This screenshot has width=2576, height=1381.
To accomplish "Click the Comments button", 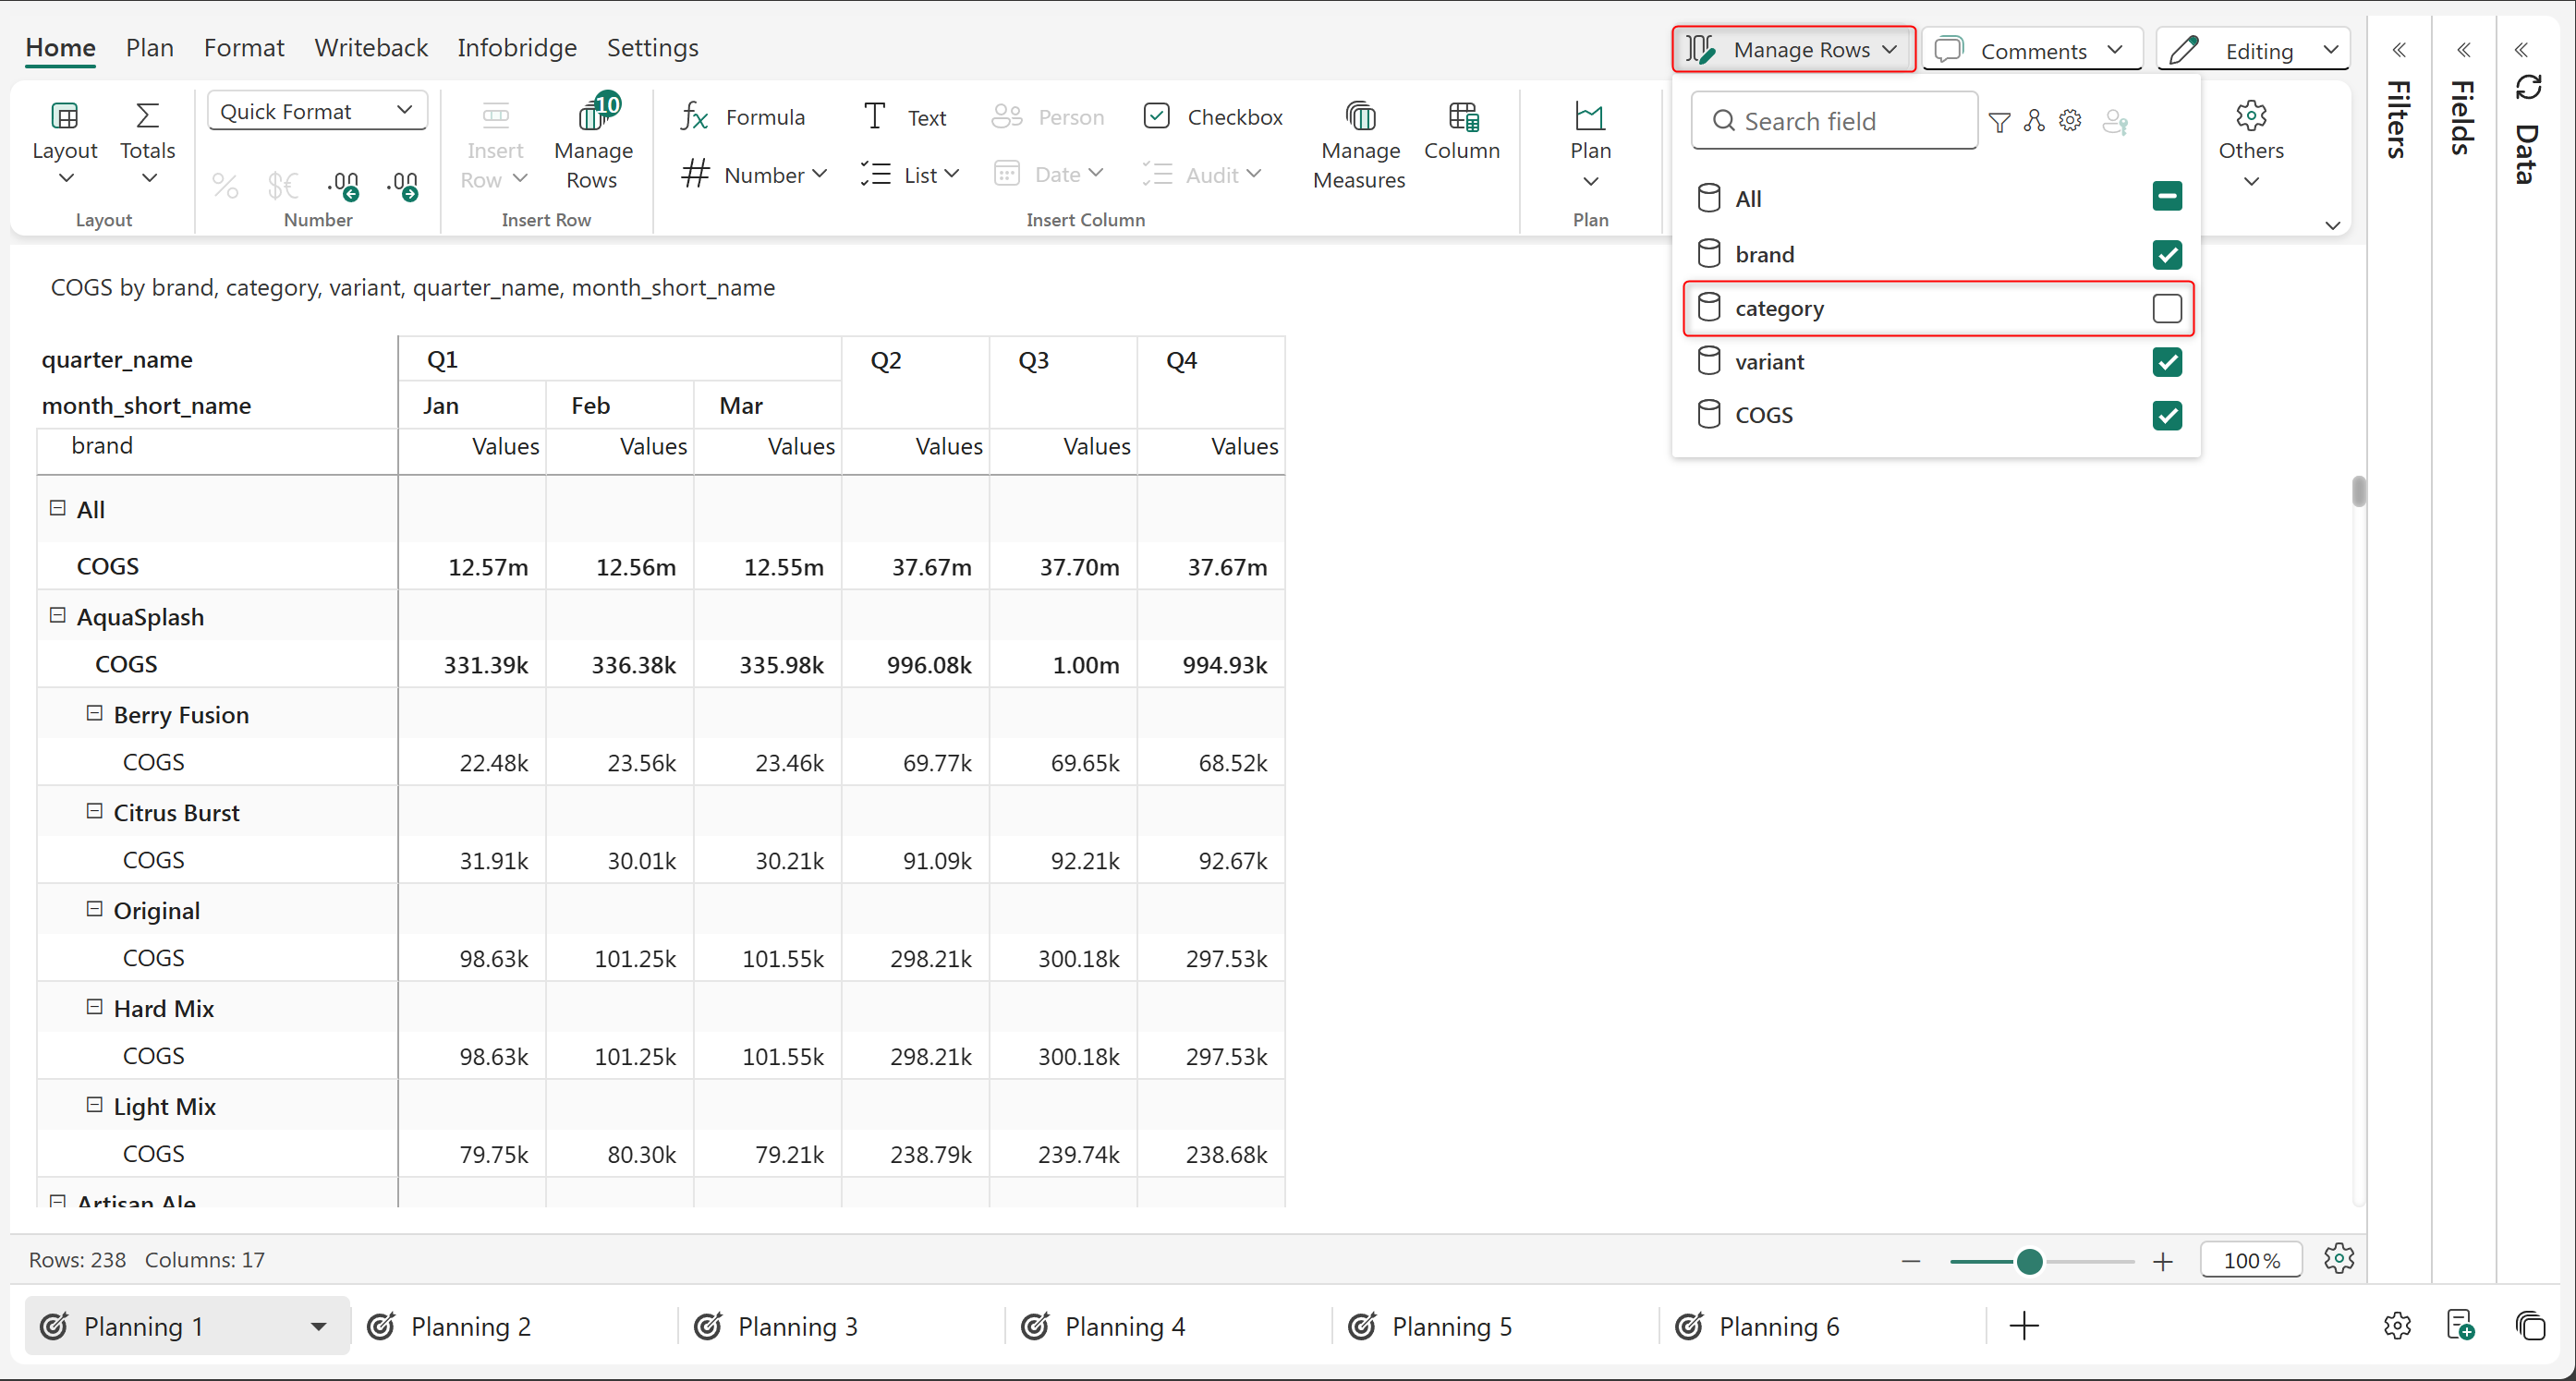I will coord(2031,50).
